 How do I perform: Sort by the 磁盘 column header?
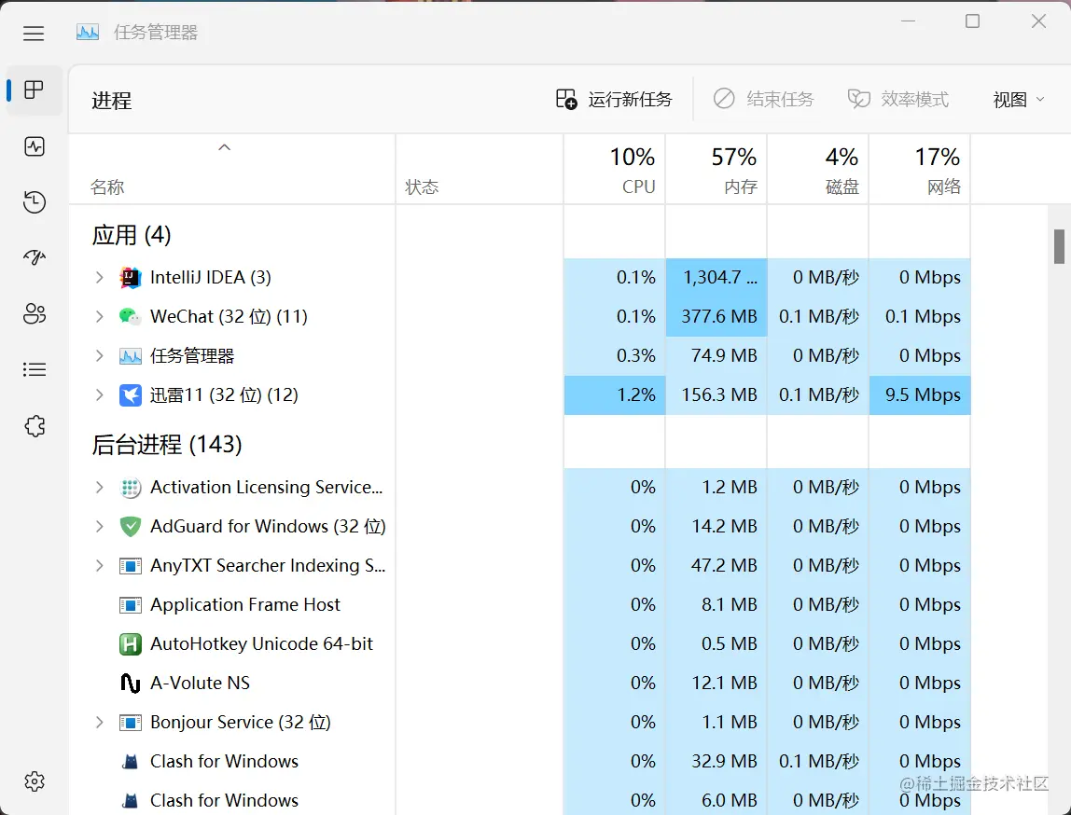pyautogui.click(x=817, y=170)
